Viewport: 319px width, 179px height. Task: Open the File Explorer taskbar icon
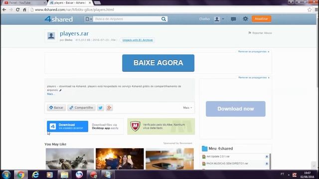tap(64, 175)
